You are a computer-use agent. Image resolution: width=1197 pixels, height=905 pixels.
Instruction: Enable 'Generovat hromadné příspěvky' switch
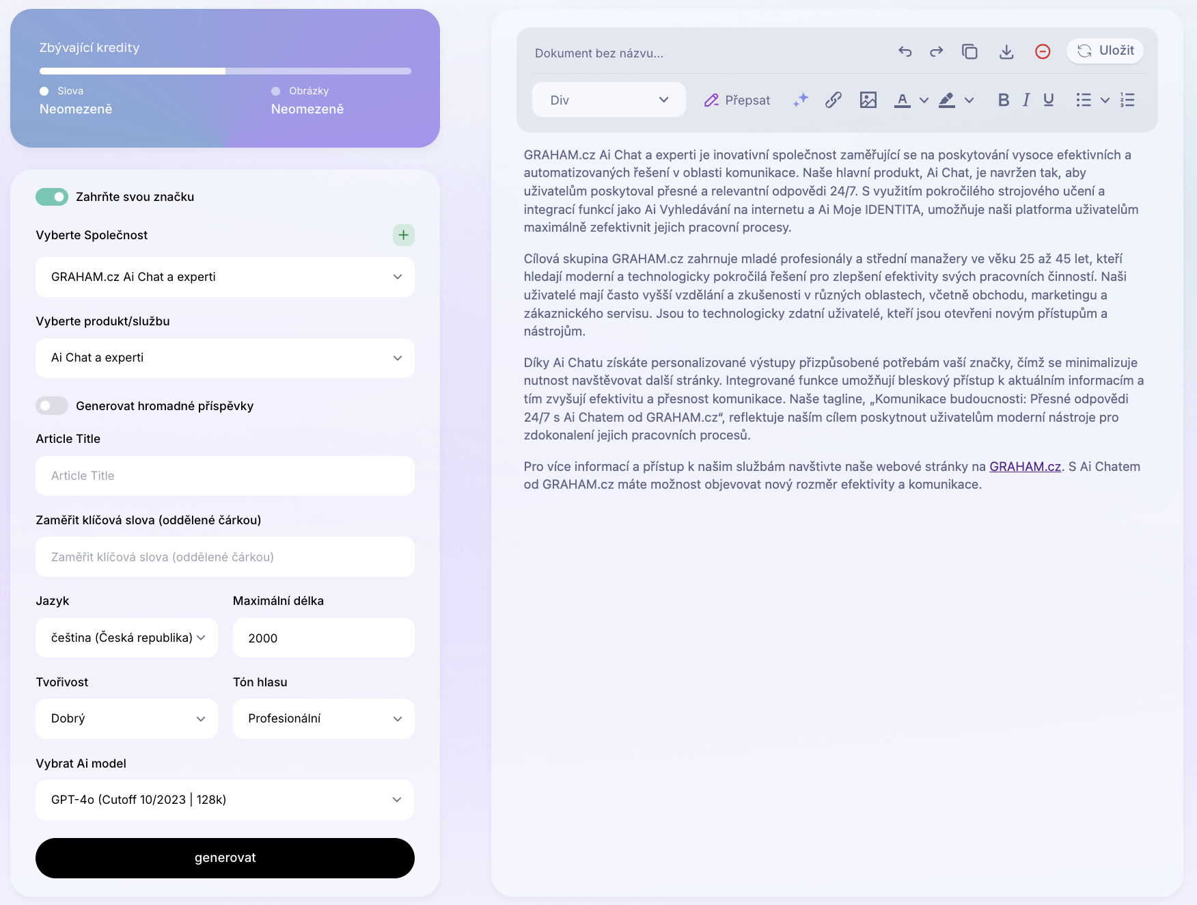[x=52, y=406]
